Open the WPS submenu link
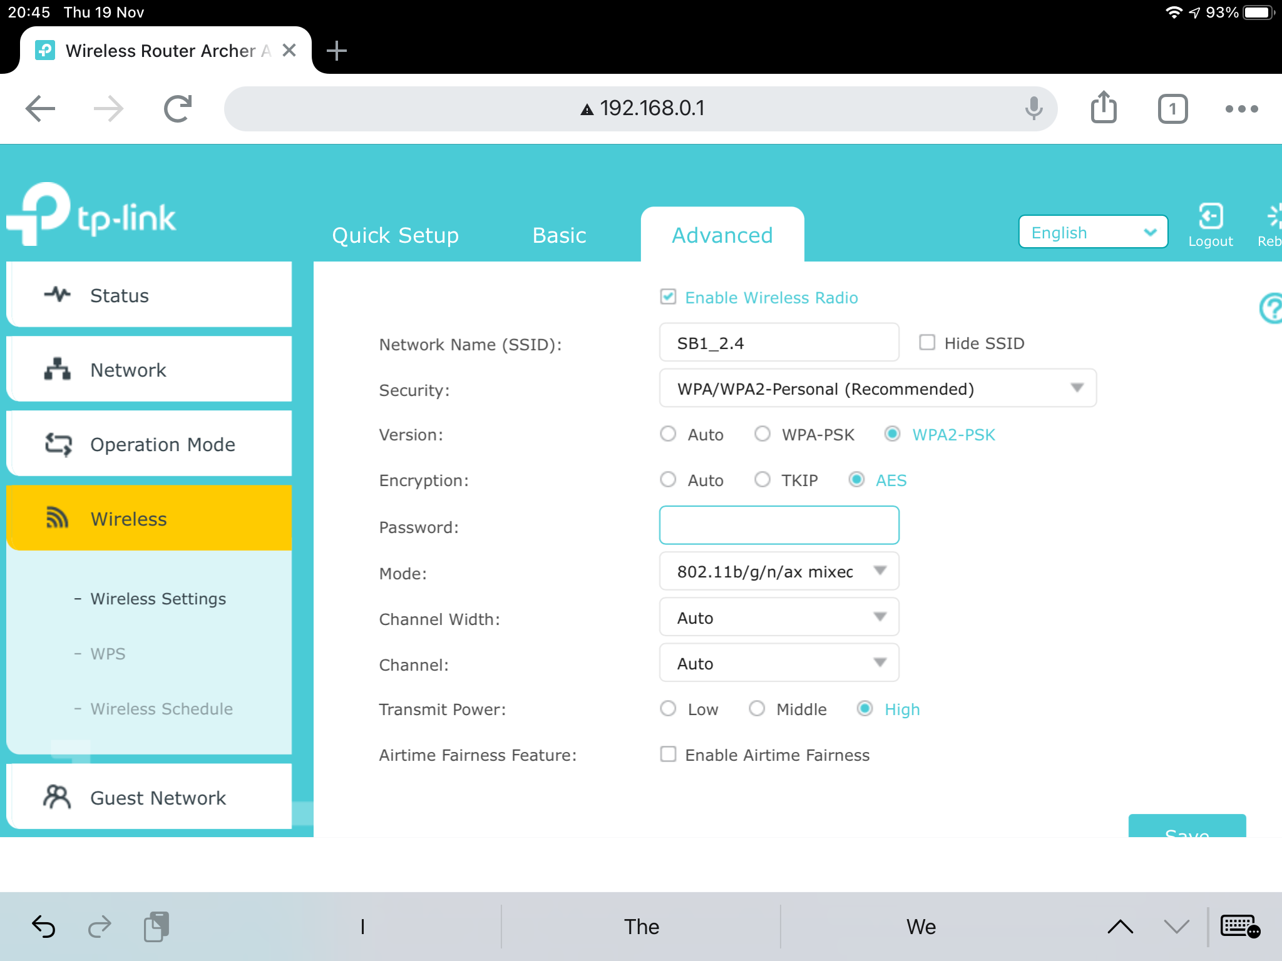The width and height of the screenshot is (1282, 961). [x=108, y=654]
